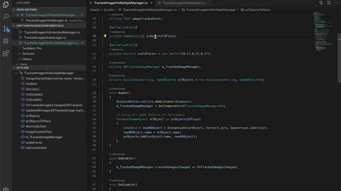Open the Search view in activity bar

tap(6, 16)
